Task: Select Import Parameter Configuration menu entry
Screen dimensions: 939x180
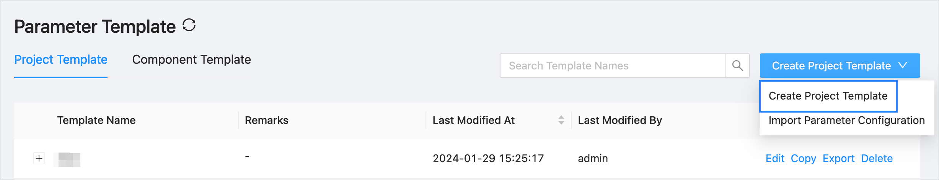Action: (x=846, y=121)
